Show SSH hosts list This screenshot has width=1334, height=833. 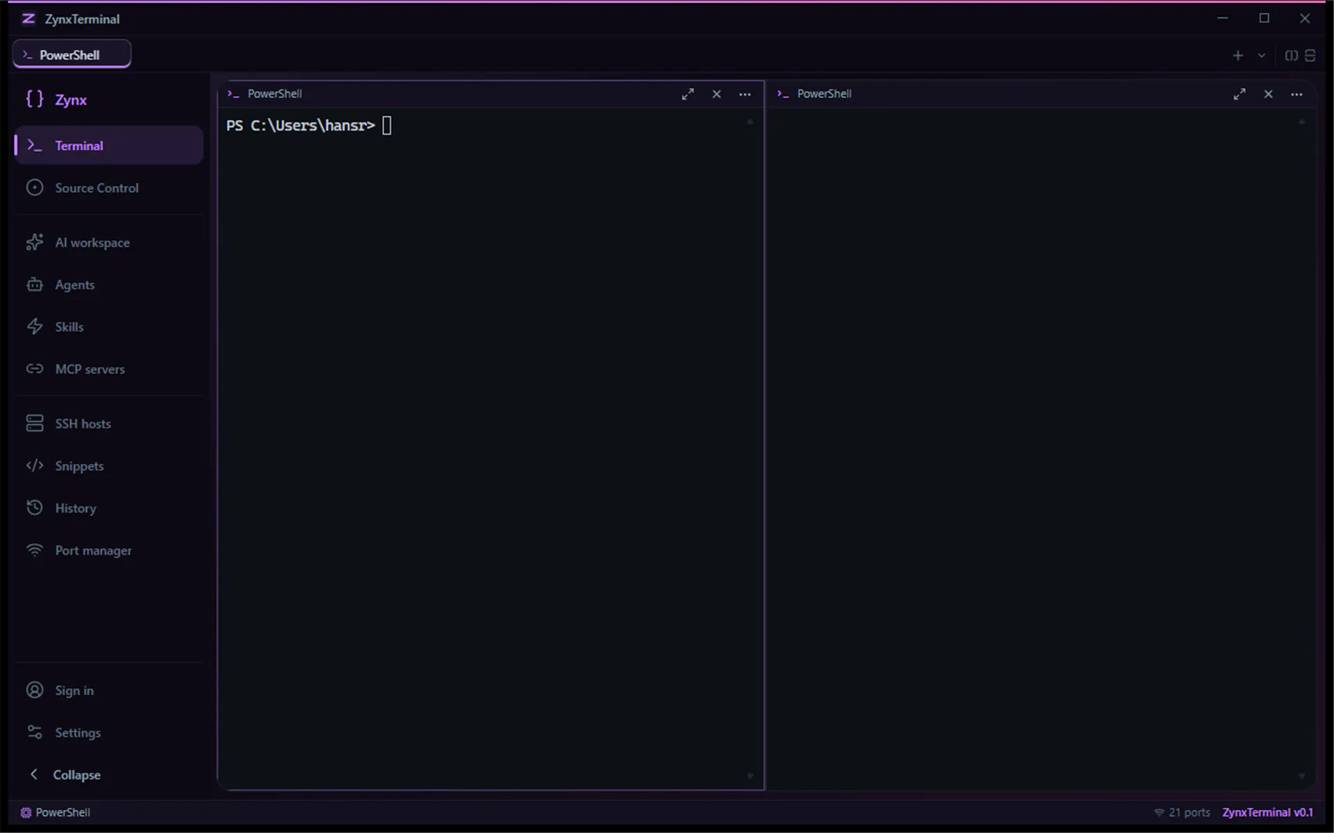108,423
